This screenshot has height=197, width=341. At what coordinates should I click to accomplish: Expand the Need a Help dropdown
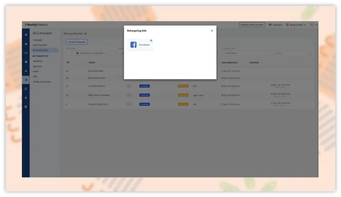coord(296,25)
